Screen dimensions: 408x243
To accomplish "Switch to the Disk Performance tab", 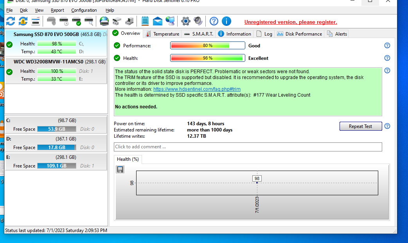I will pyautogui.click(x=299, y=34).
